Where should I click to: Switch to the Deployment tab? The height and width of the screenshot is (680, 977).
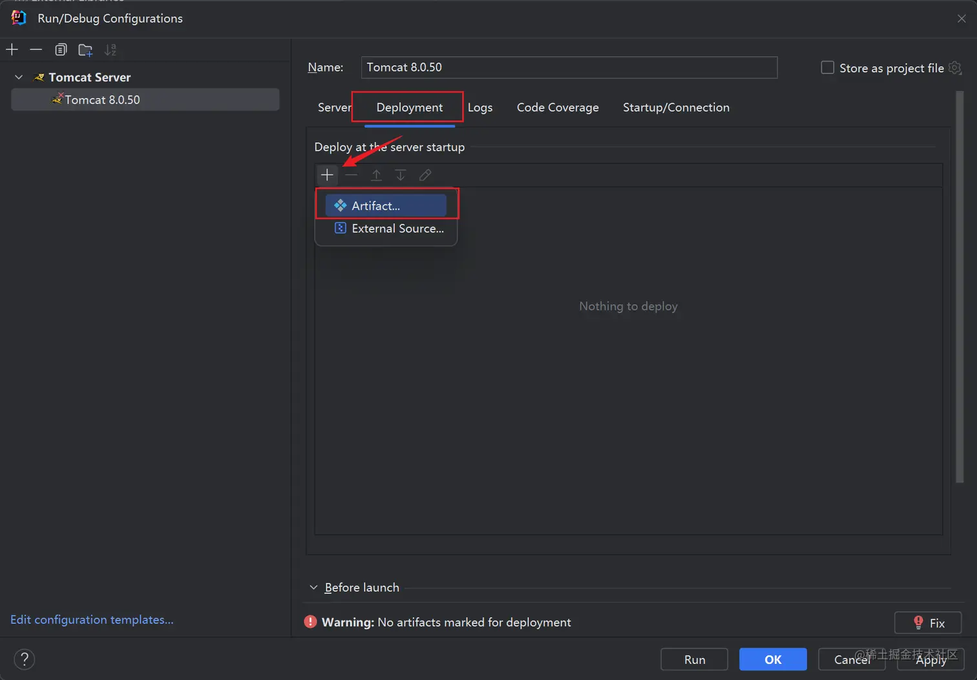[x=410, y=107]
